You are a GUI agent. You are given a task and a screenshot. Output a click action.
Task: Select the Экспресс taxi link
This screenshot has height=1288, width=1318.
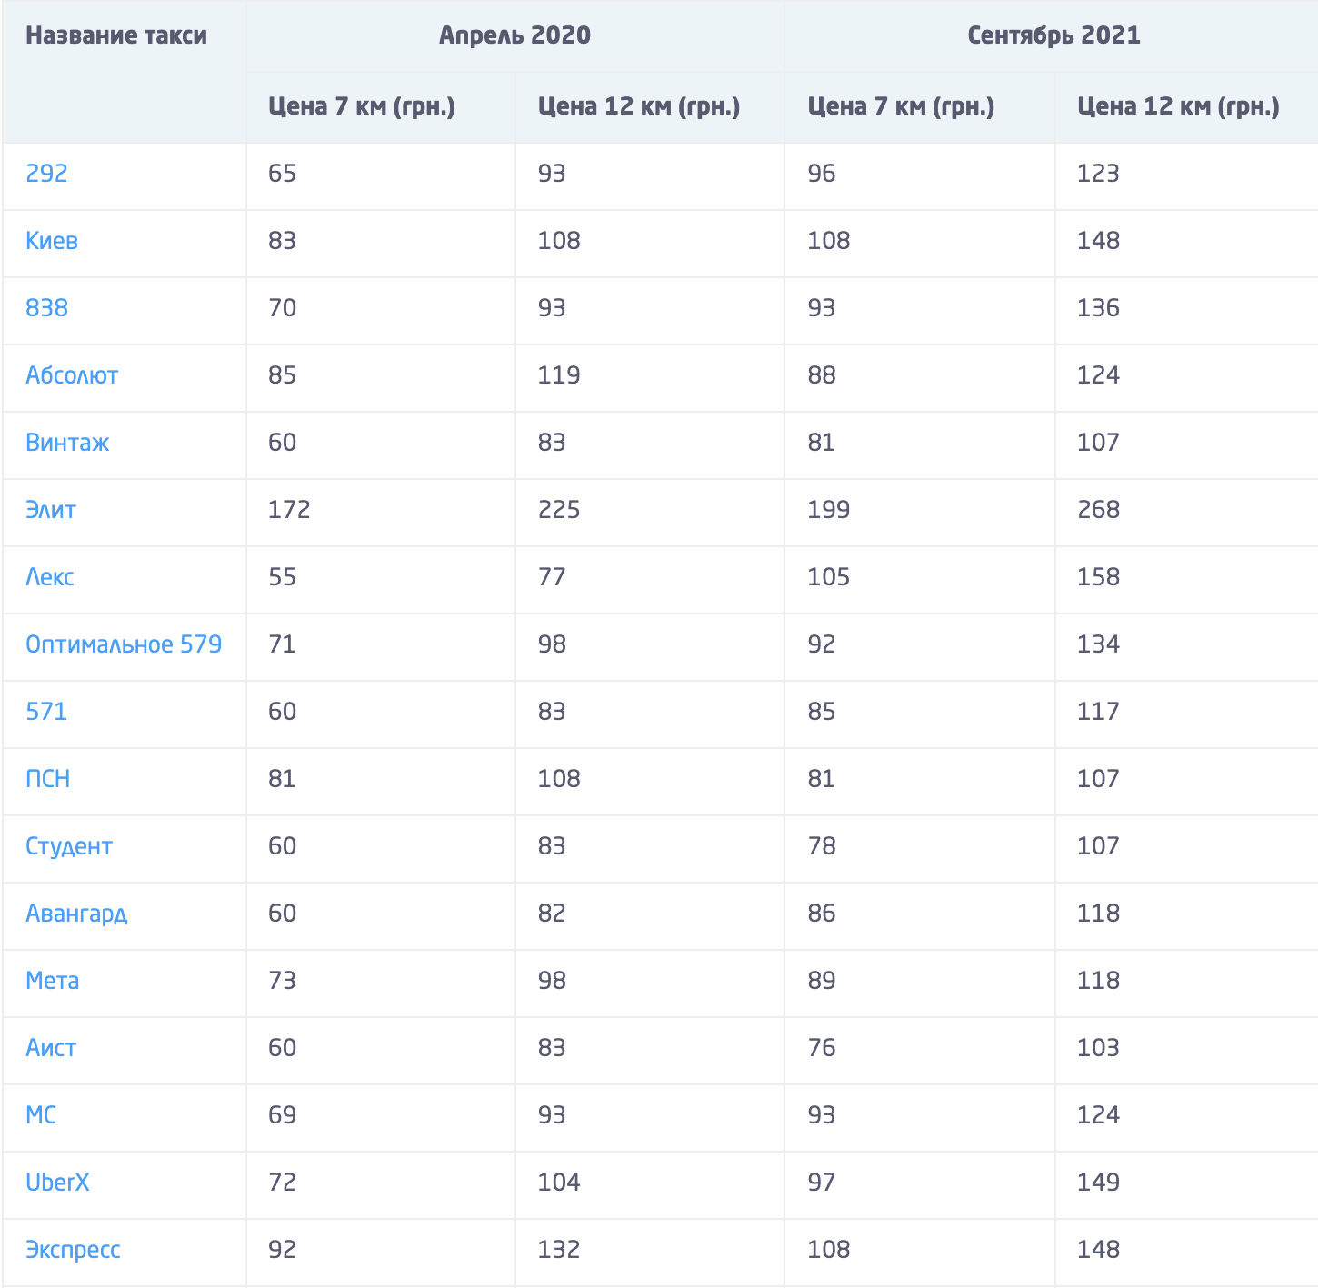pos(73,1249)
